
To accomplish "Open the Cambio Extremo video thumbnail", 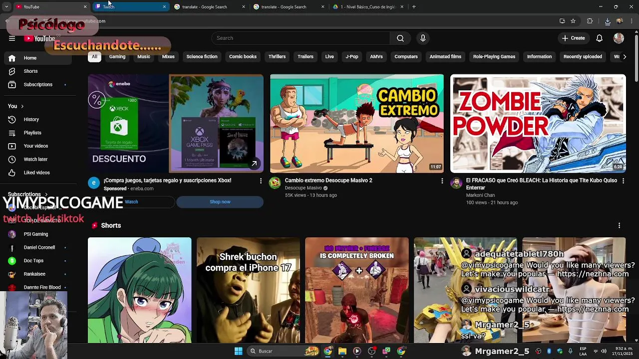I will click(x=356, y=124).
